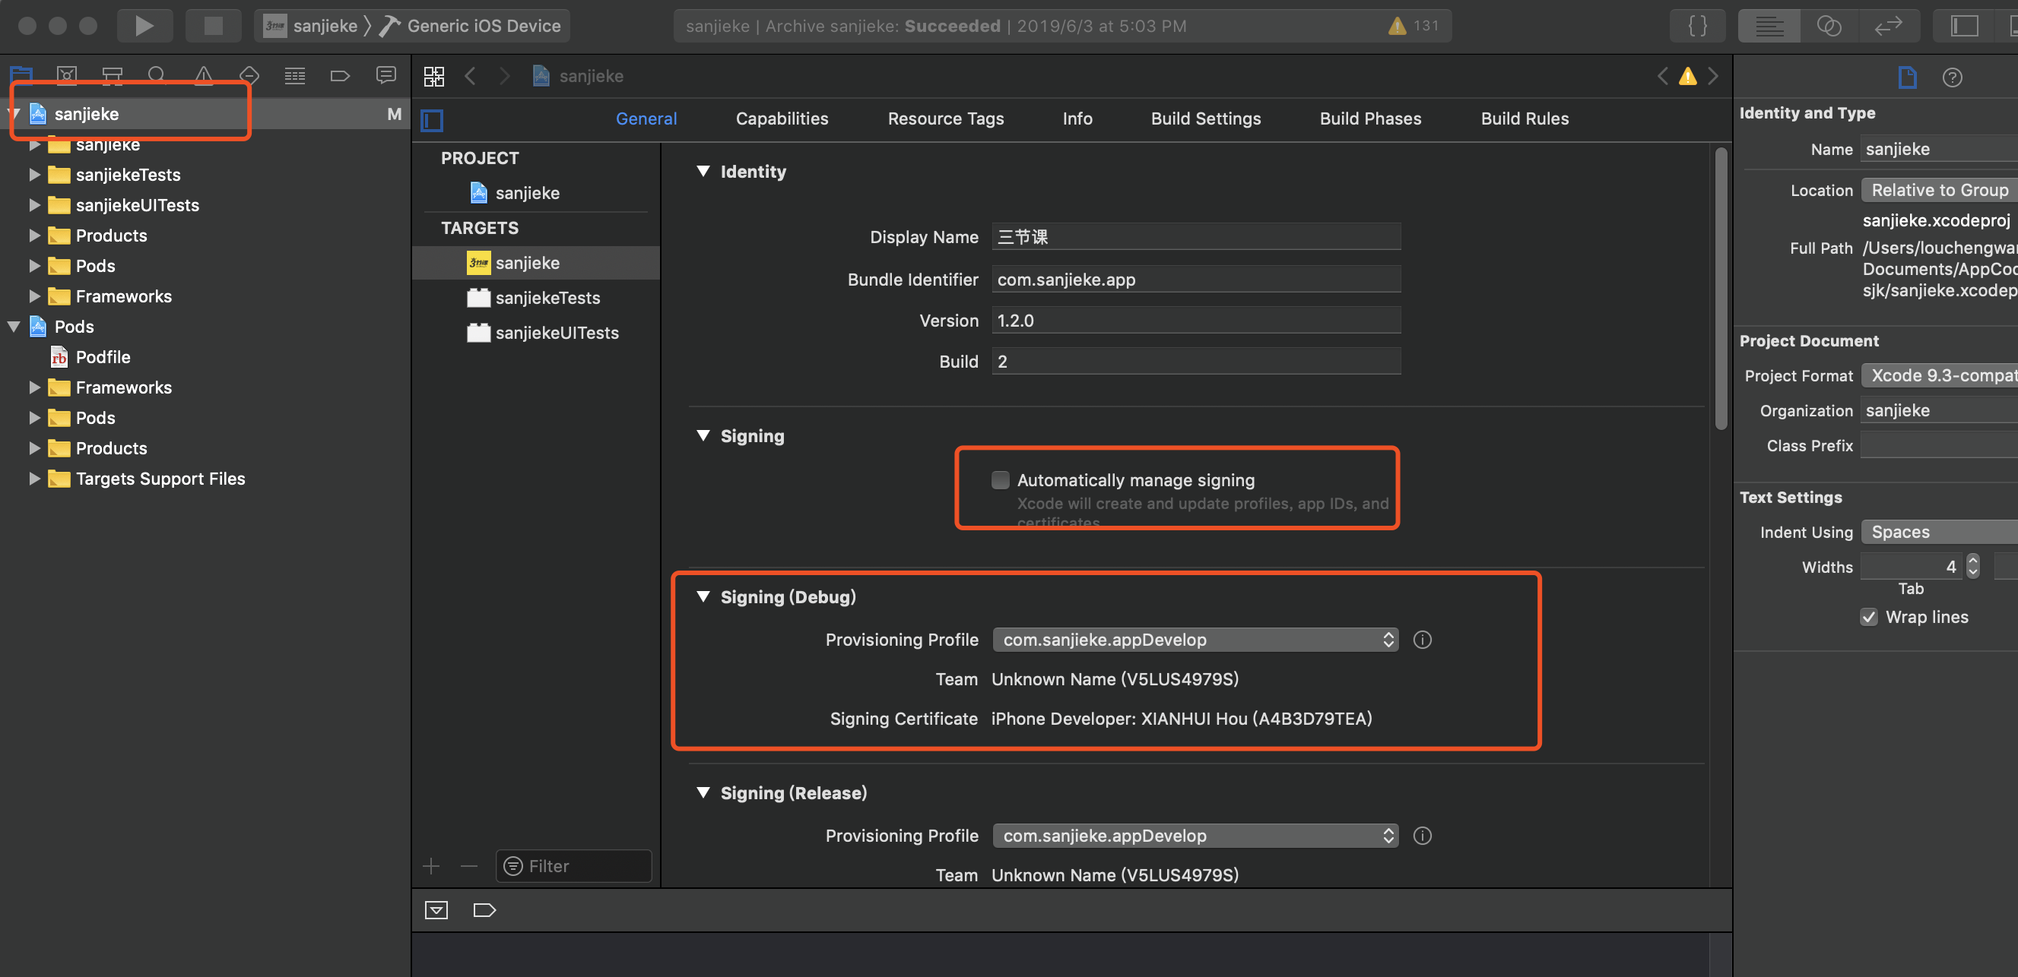
Task: Open Debug Provisioning Profile dropdown
Action: point(1194,640)
